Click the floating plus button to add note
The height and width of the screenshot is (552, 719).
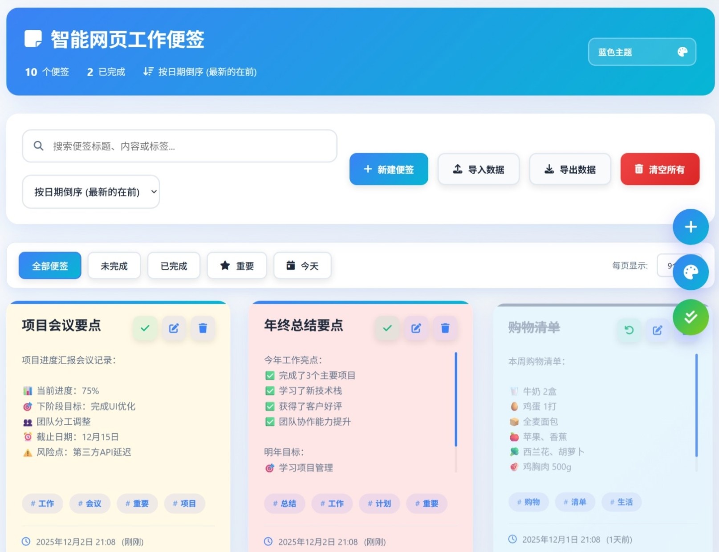pyautogui.click(x=691, y=227)
